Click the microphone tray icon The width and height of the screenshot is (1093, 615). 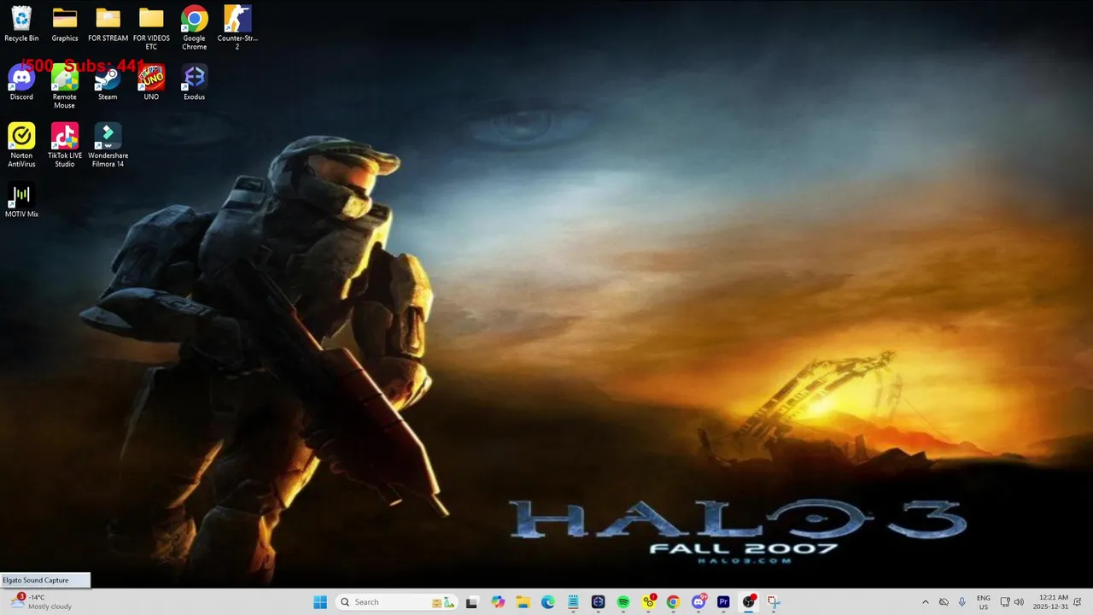click(962, 602)
